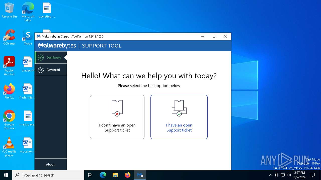Select the VLC media player shortcut
Image resolution: width=321 pixels, height=180 pixels.
9,147
